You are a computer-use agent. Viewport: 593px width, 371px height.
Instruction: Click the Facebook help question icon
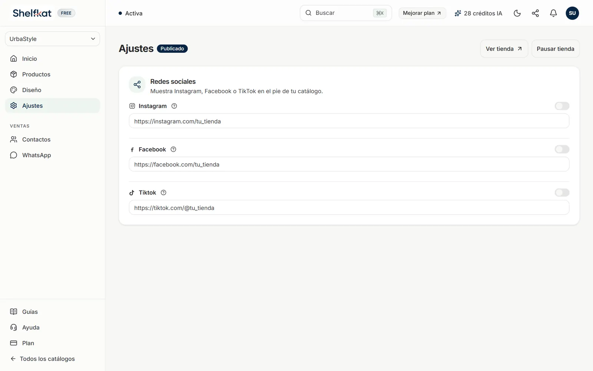[173, 150]
